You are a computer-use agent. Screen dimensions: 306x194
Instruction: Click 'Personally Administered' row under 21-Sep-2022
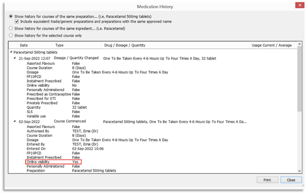[53, 90]
